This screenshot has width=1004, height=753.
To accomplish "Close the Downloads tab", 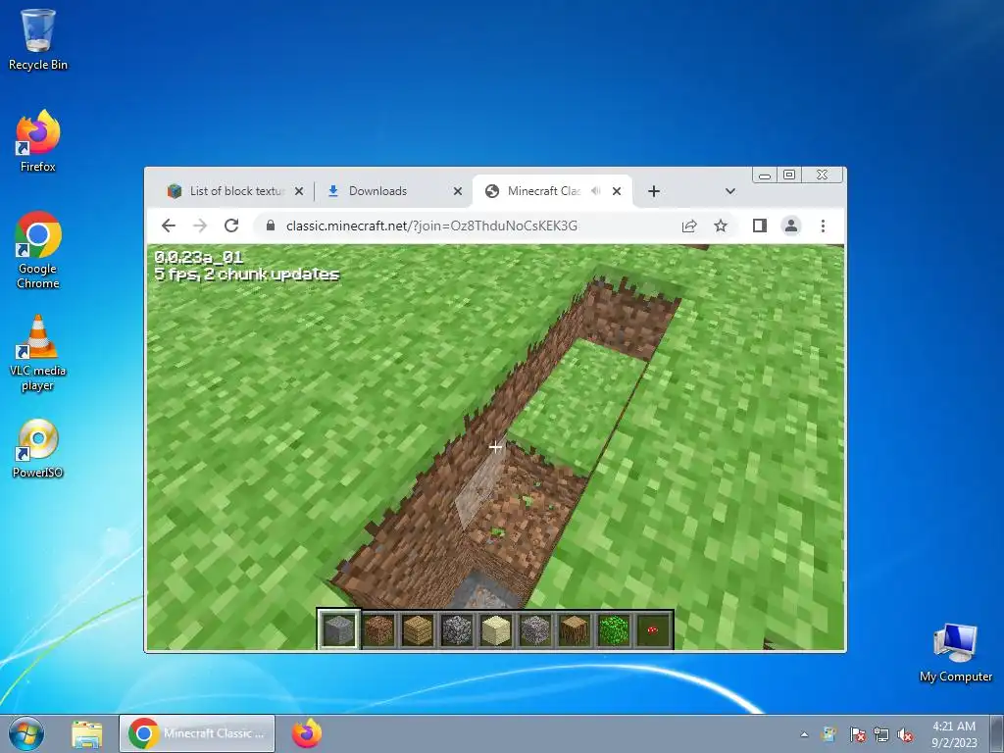I will coord(457,191).
